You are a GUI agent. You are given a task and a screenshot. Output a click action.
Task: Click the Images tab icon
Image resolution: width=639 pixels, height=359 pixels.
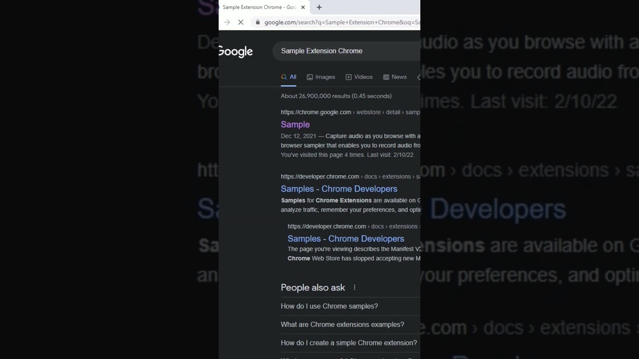(310, 77)
